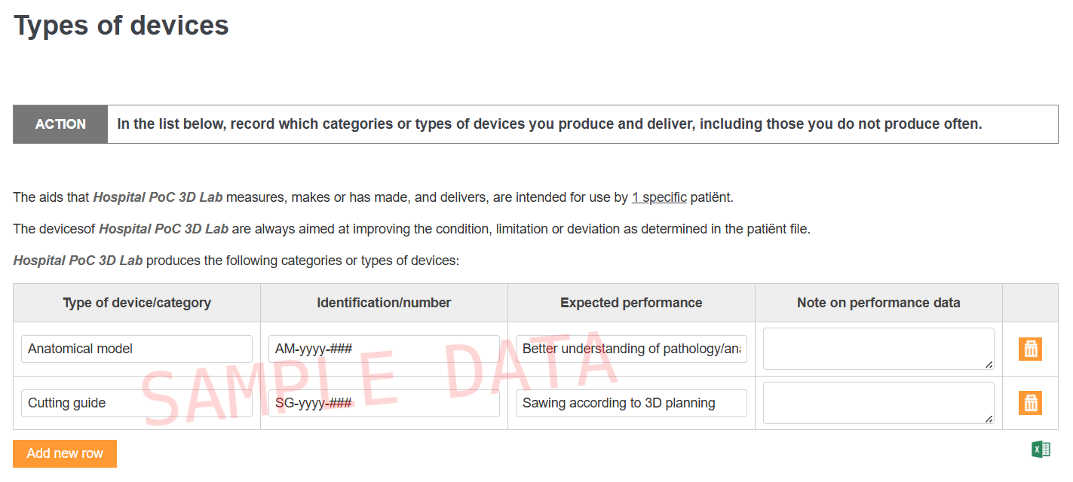Click the gray ACTION label box
Viewport: 1073px width, 482px height.
(x=60, y=124)
